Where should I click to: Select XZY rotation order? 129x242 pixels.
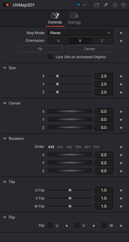tap(60, 147)
